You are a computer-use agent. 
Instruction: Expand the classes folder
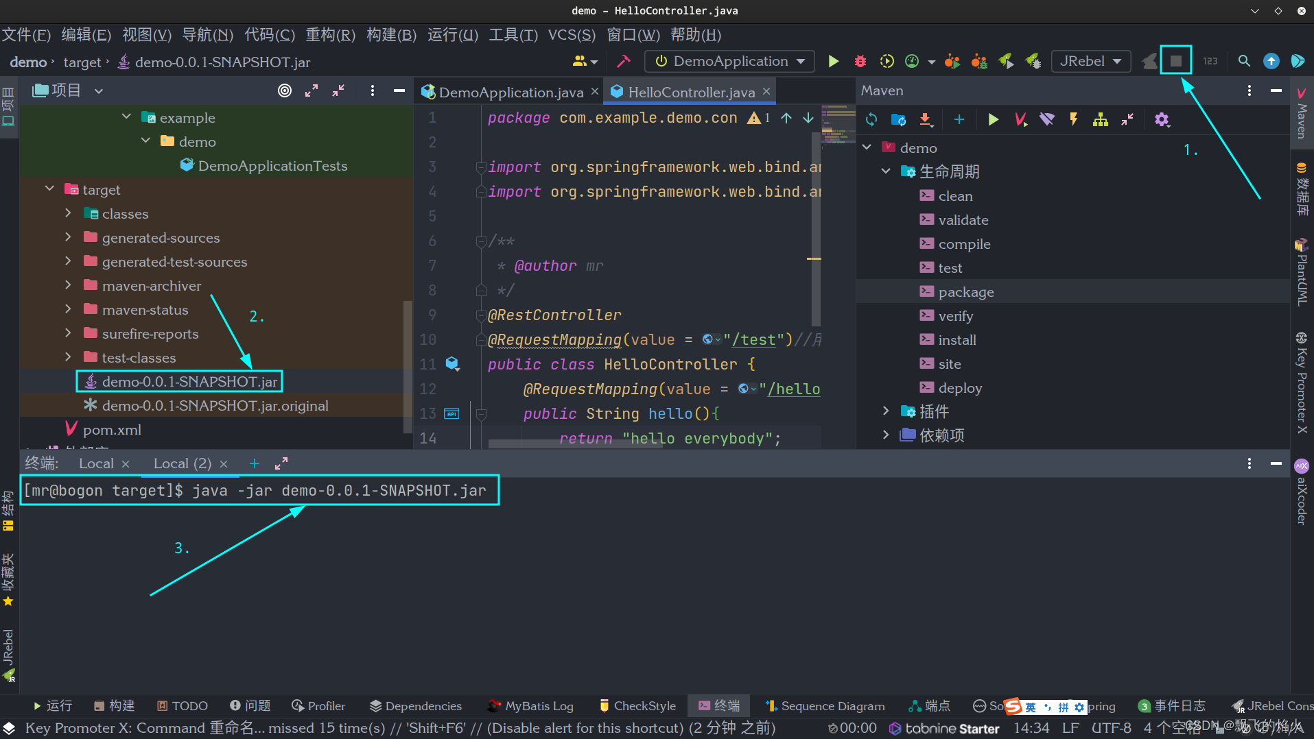tap(68, 213)
